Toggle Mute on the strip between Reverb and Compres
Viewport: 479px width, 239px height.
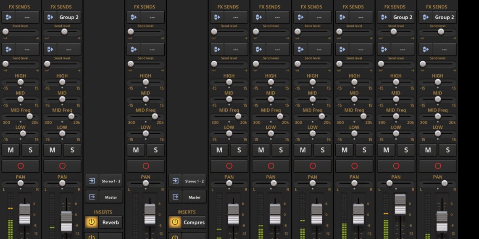tap(136, 150)
